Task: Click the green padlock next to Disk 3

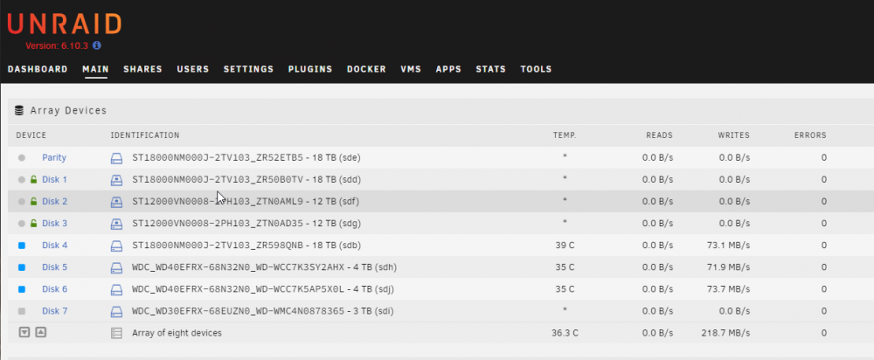Action: pos(33,224)
